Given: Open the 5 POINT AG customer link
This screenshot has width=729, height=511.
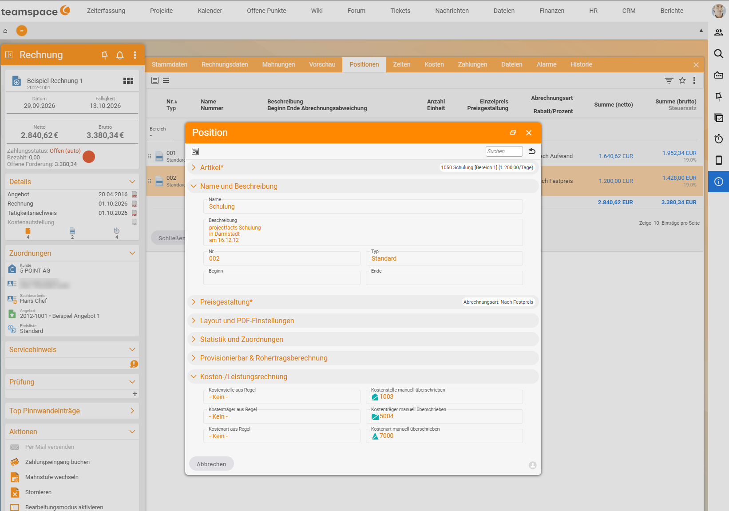Looking at the screenshot, I should click(x=35, y=270).
